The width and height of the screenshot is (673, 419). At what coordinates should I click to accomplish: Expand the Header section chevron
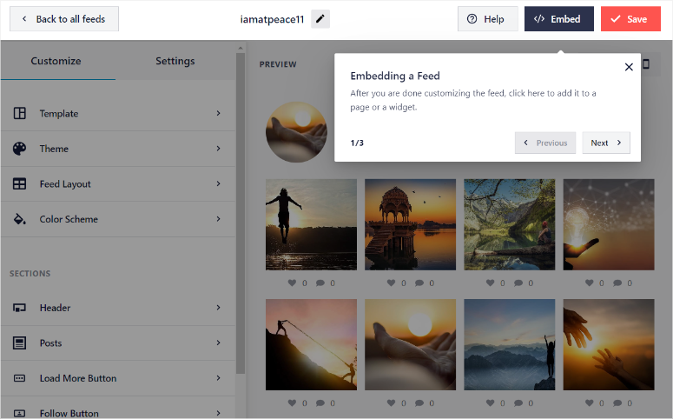click(218, 308)
